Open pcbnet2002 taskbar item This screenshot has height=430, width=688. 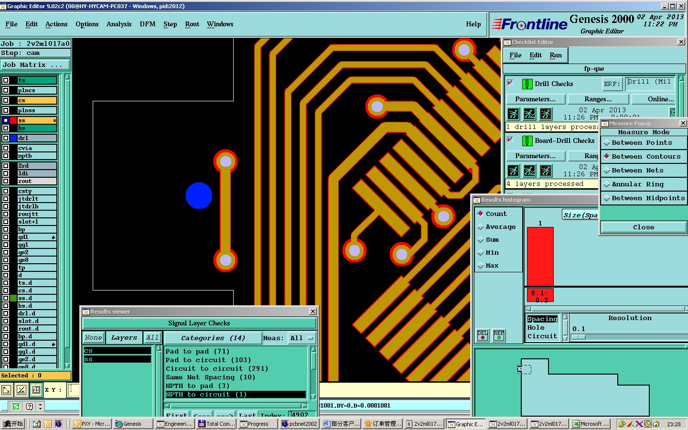[300, 424]
